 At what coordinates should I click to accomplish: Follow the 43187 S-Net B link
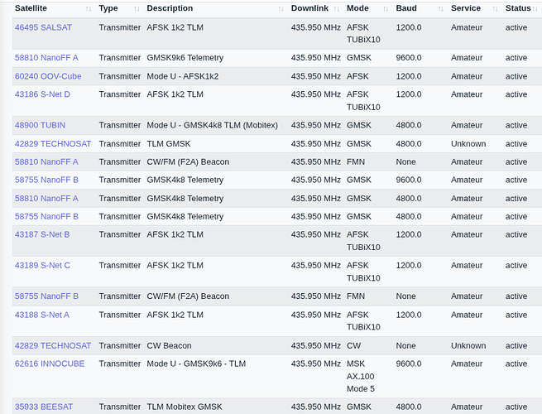coord(42,234)
